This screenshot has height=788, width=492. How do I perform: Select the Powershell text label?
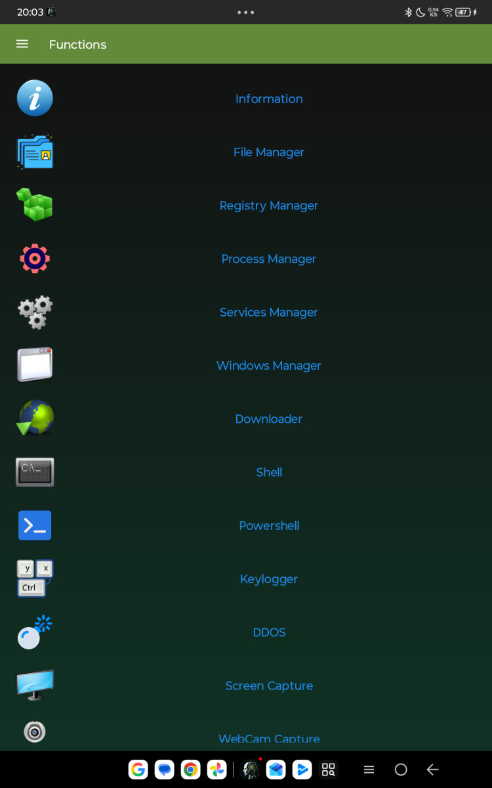pos(269,525)
